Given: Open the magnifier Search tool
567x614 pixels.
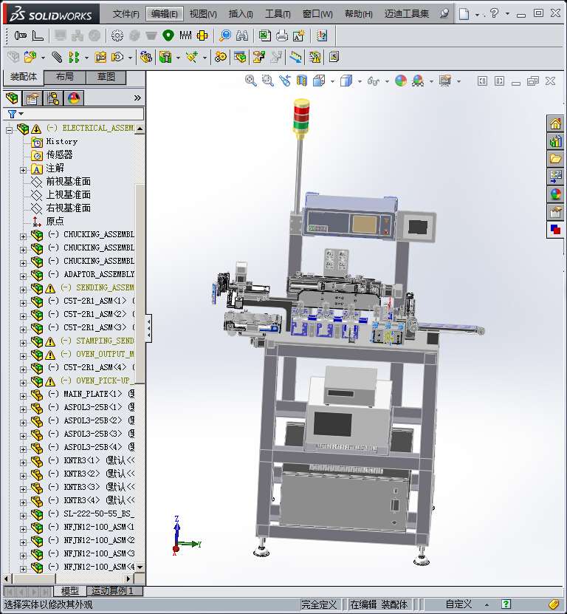Looking at the screenshot, I should [225, 35].
